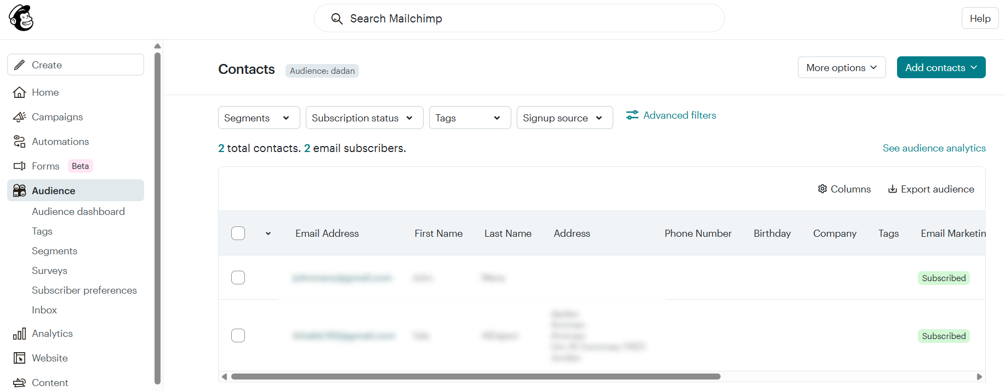1005x391 pixels.
Task: Open Subscriber preferences submenu item
Action: [x=84, y=290]
